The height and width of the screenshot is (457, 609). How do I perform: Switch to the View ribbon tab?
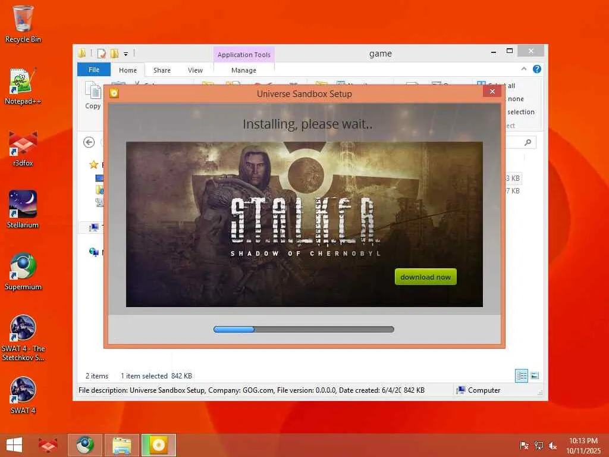(x=195, y=70)
